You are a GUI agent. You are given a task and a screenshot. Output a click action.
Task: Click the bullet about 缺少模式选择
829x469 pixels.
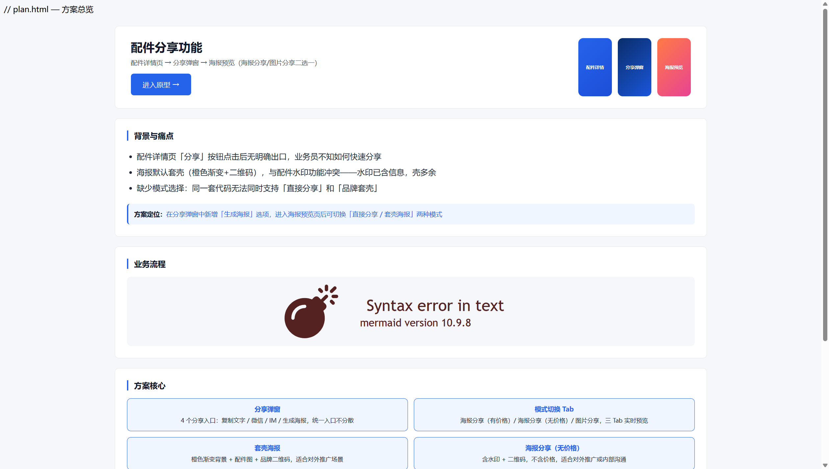coord(257,188)
